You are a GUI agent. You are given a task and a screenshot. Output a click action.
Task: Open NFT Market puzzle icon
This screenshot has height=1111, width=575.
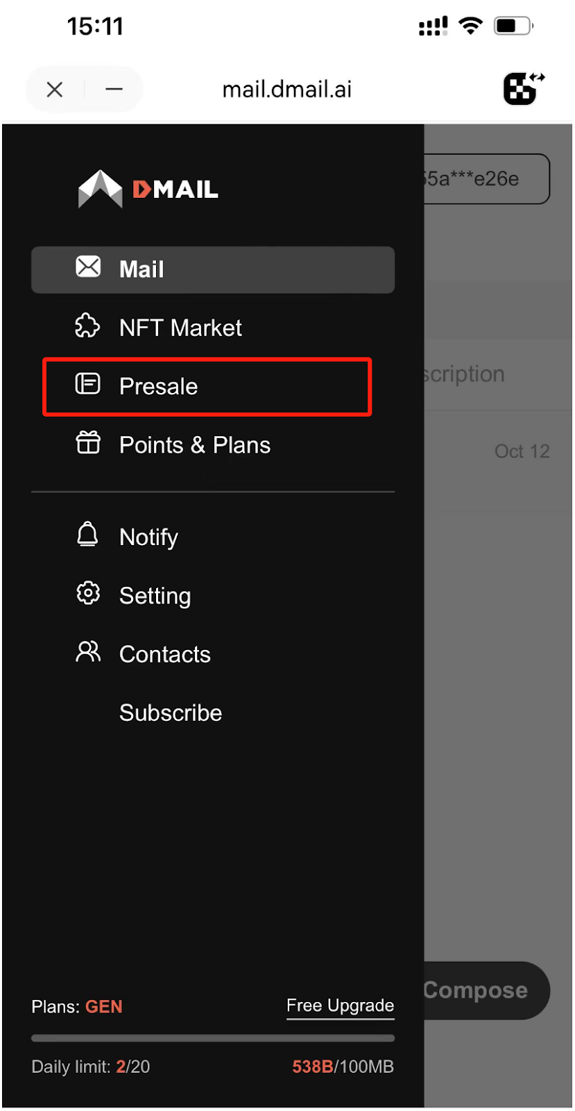point(87,326)
